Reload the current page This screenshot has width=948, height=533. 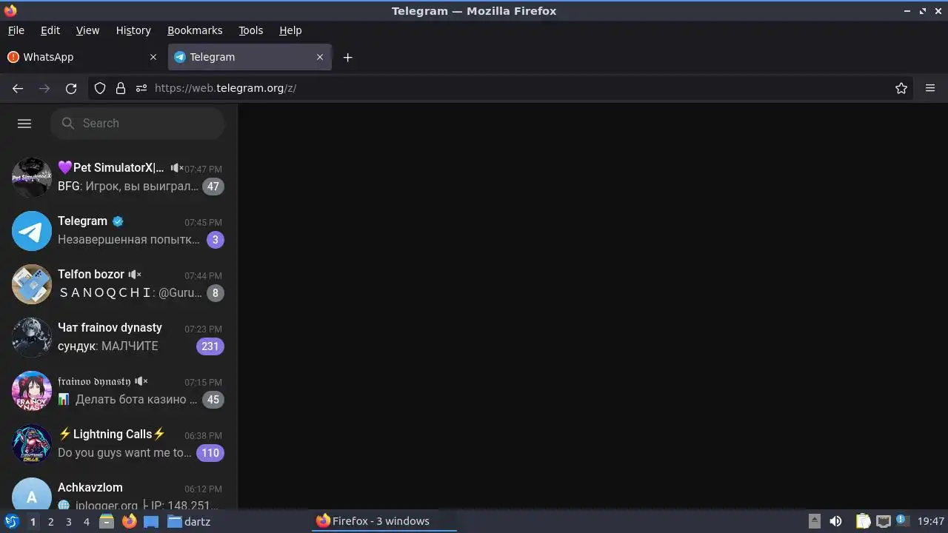[71, 88]
